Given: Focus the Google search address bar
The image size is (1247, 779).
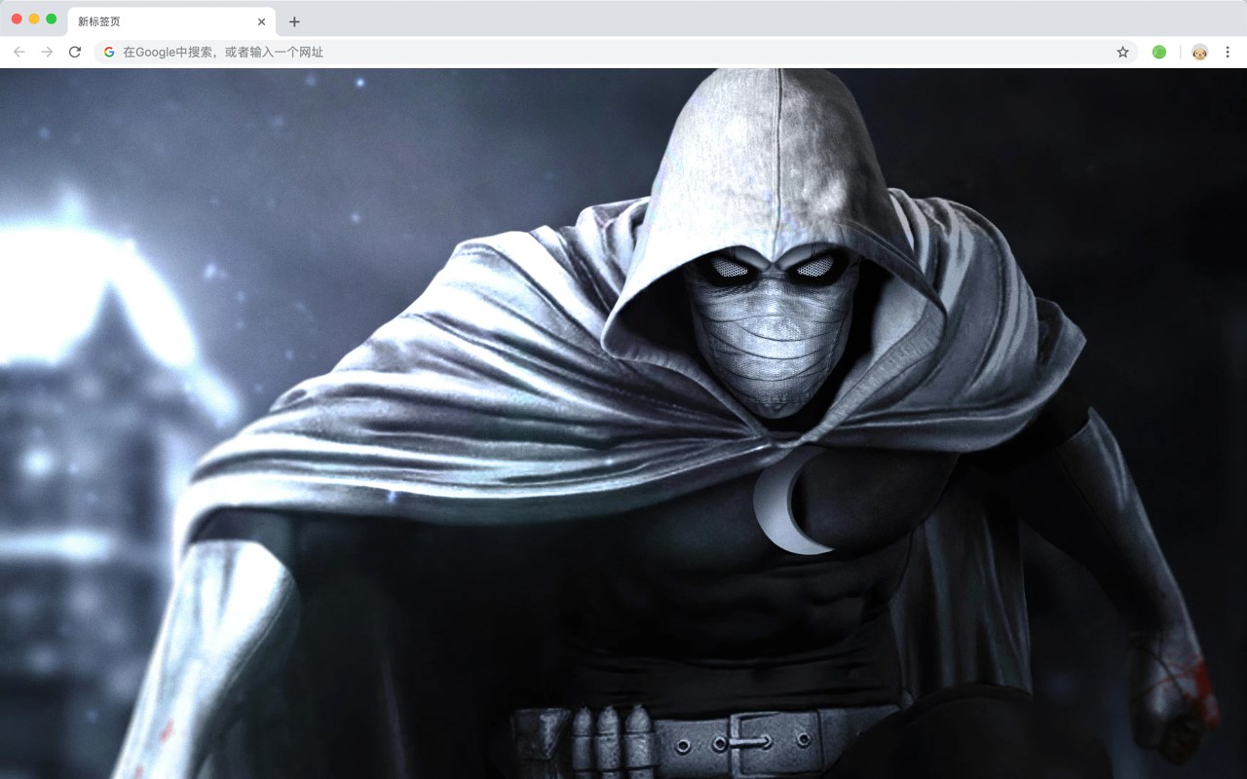Looking at the screenshot, I should (x=616, y=52).
